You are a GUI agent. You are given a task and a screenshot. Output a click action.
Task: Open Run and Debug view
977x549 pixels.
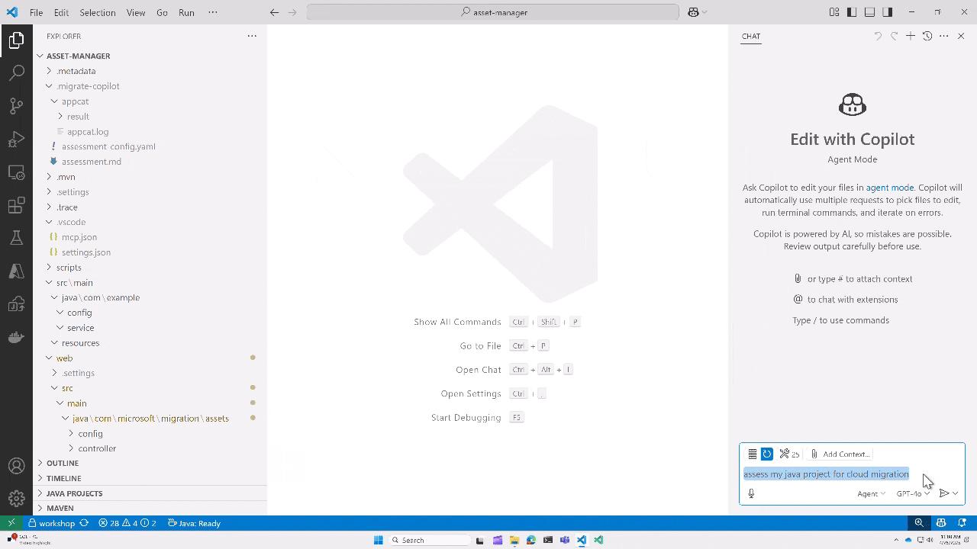pos(16,140)
